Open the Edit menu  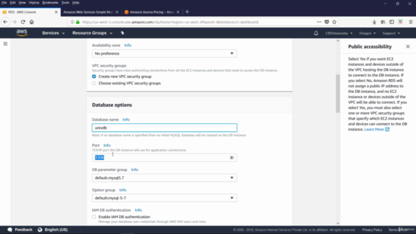(x=13, y=3)
